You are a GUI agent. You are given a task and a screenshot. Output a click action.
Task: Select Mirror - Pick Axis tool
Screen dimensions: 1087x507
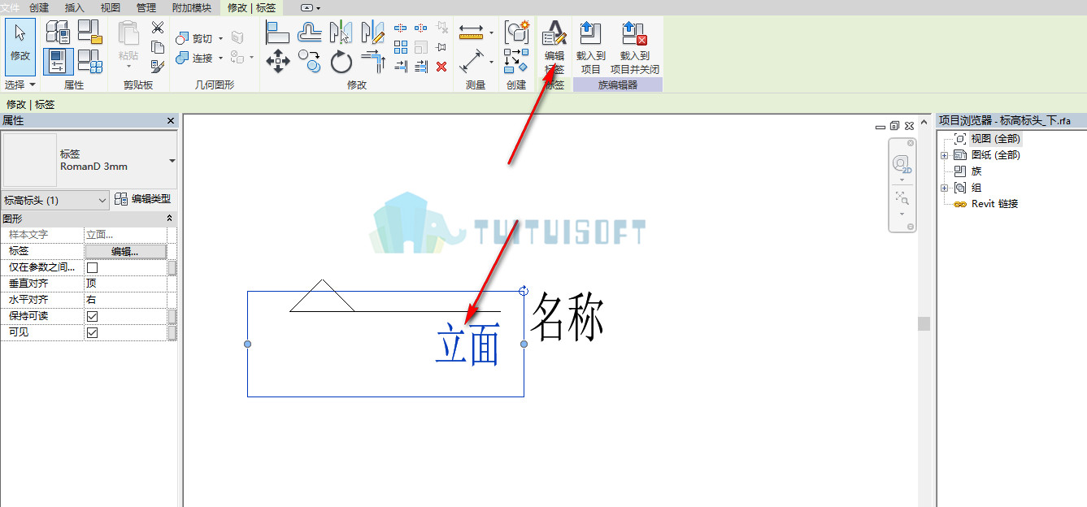coord(341,32)
